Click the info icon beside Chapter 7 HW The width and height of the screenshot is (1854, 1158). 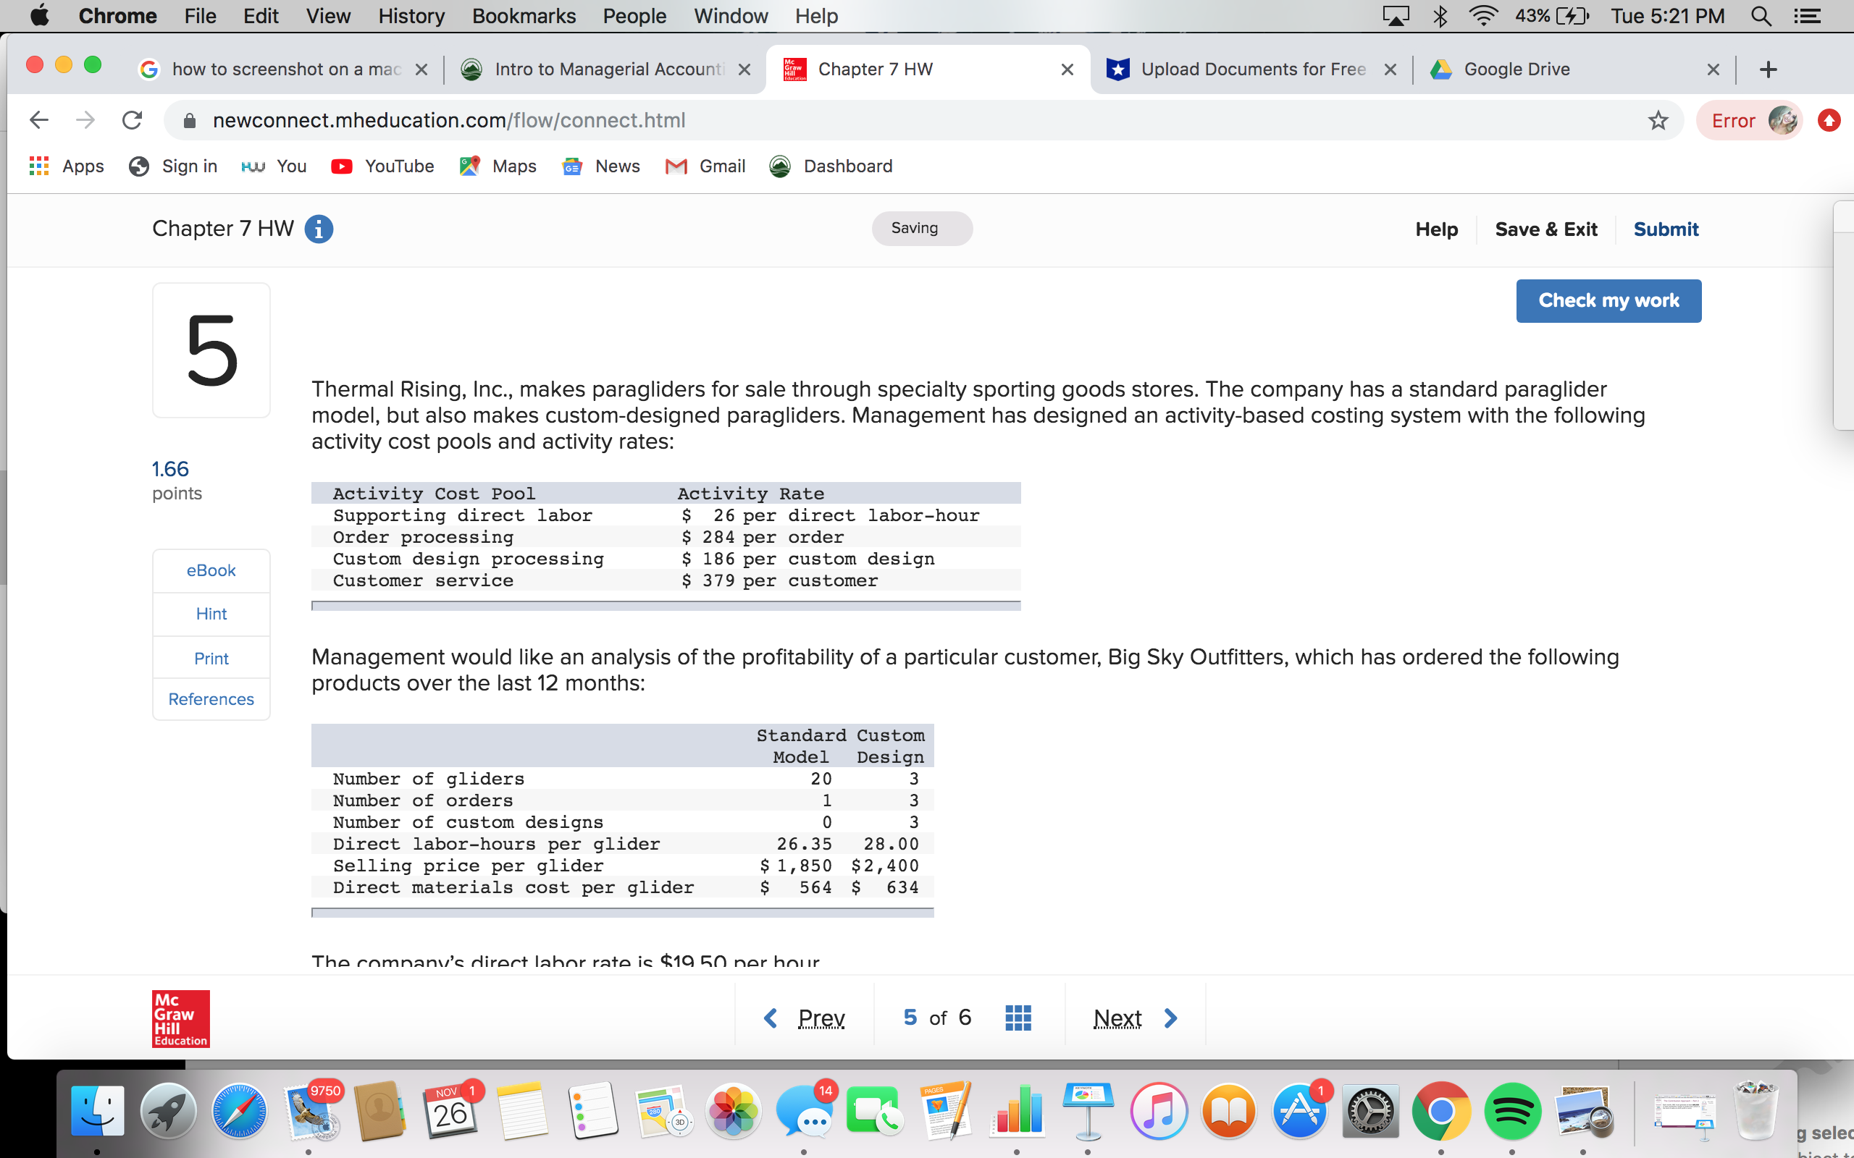[319, 228]
